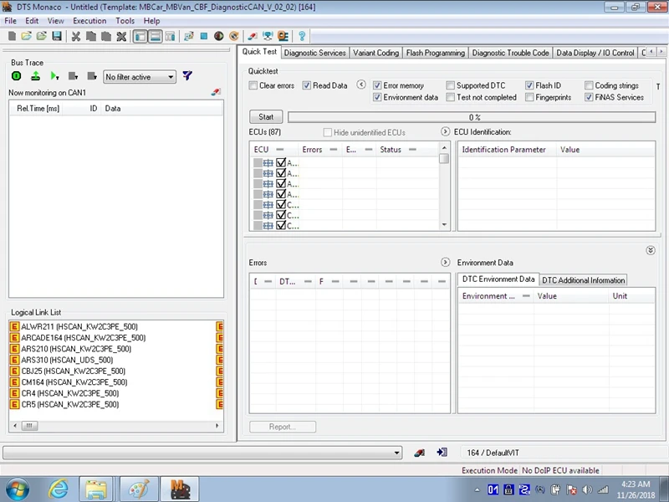Open the Help question mark icon
Image resolution: width=669 pixels, height=502 pixels.
(x=302, y=37)
